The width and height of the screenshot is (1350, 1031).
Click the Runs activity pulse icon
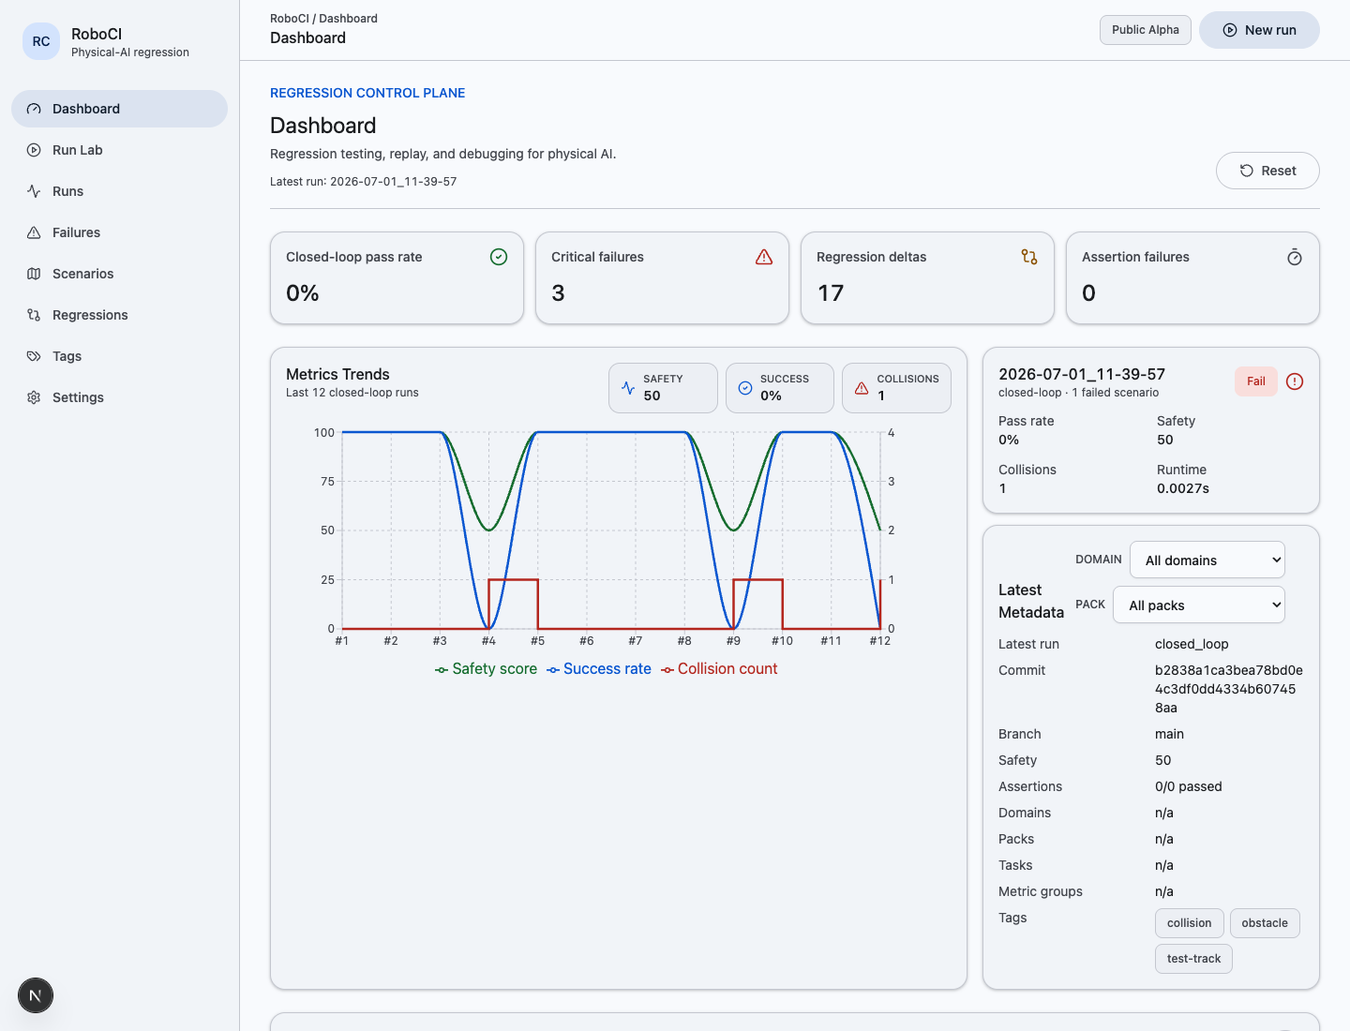point(34,191)
